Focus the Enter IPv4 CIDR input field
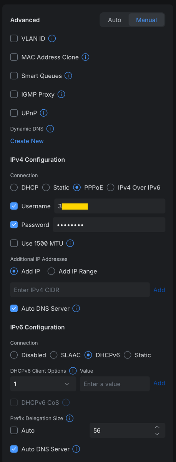Screen dimensions: 176x462 tap(80, 290)
